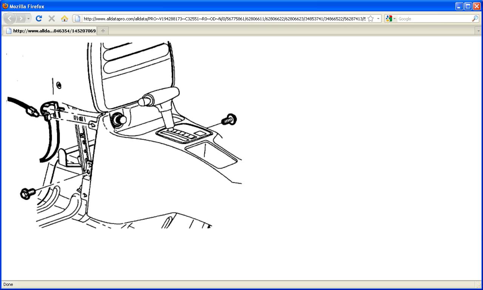This screenshot has height=290, width=483.
Task: Reload the current page
Action: [x=39, y=18]
